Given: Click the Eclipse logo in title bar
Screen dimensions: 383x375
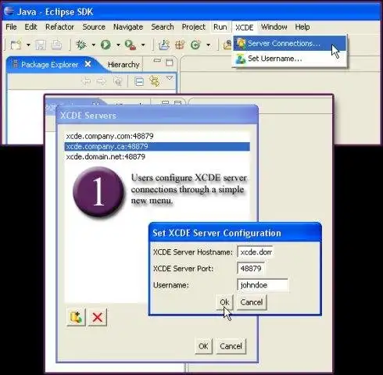Looking at the screenshot, I should click(x=9, y=11).
